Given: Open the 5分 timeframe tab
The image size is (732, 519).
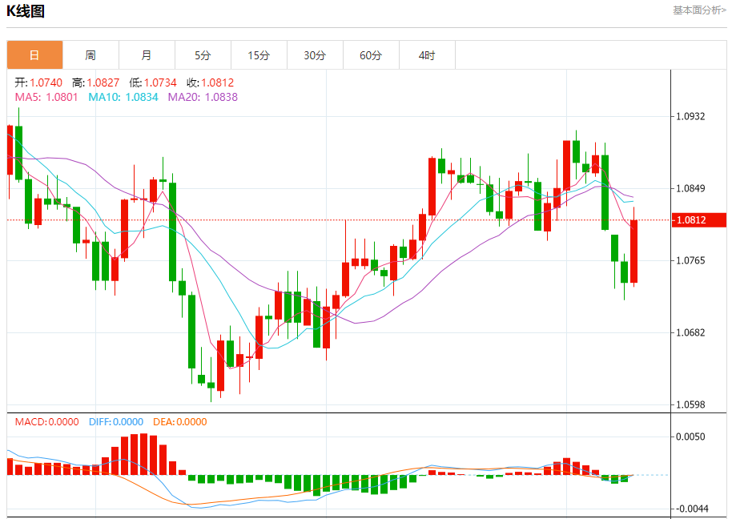Looking at the screenshot, I should (x=203, y=55).
